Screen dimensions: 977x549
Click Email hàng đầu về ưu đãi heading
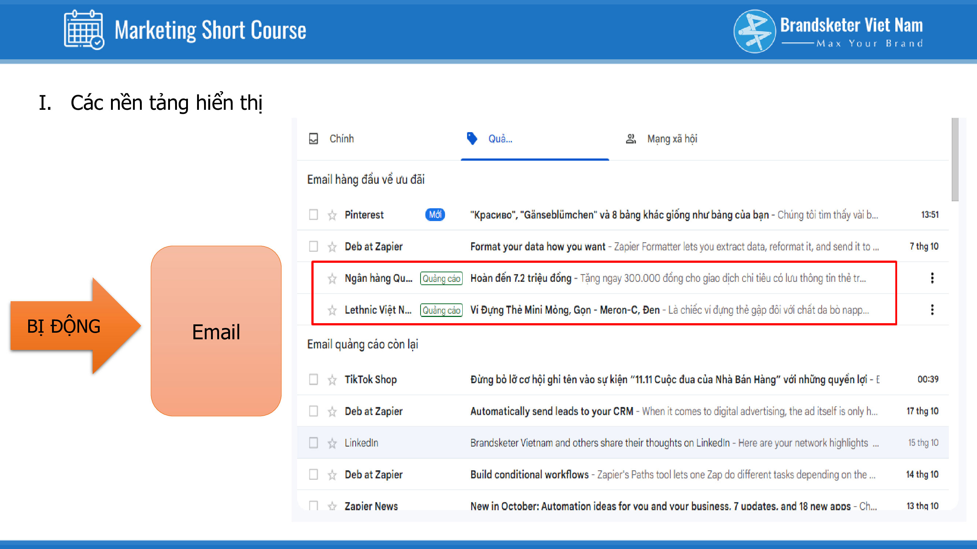(x=366, y=179)
